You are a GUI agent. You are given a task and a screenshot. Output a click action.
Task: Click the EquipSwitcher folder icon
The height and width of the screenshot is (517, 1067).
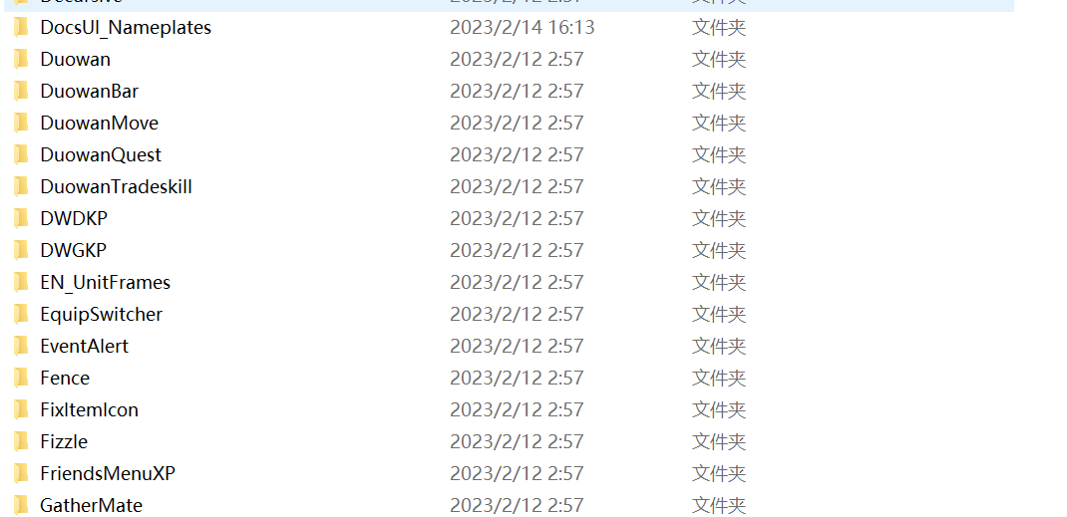(21, 314)
